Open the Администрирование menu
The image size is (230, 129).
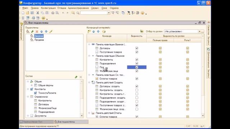click(x=78, y=8)
